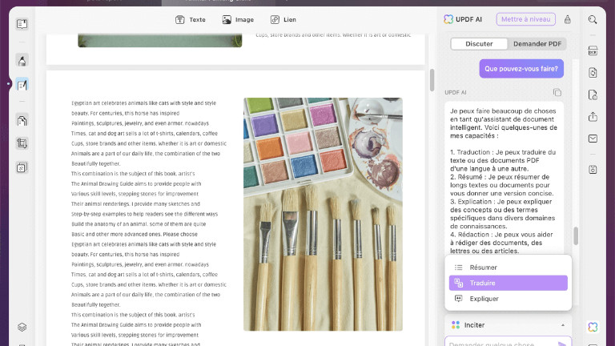Toggle UPDF AI panel icon at bottom right
Screen dimensions: 615x346
(x=593, y=327)
